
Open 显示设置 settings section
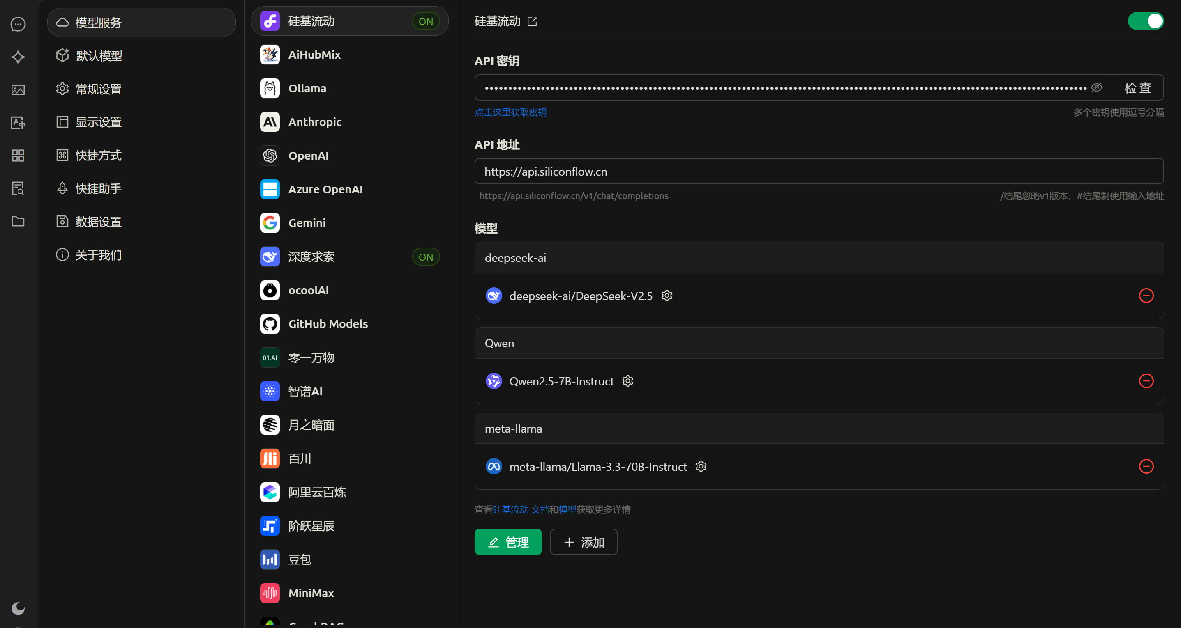(x=141, y=122)
